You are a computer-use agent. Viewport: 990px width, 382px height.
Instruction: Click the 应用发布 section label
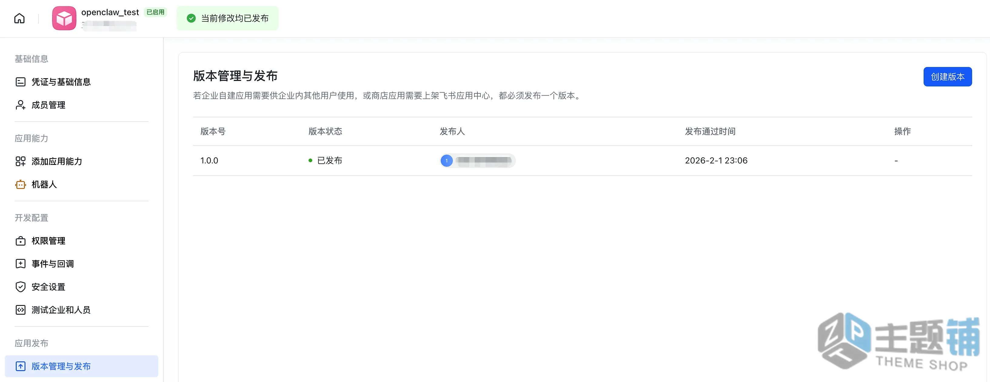(32, 343)
